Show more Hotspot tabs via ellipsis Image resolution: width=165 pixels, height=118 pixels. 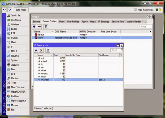pyautogui.click(x=145, y=22)
